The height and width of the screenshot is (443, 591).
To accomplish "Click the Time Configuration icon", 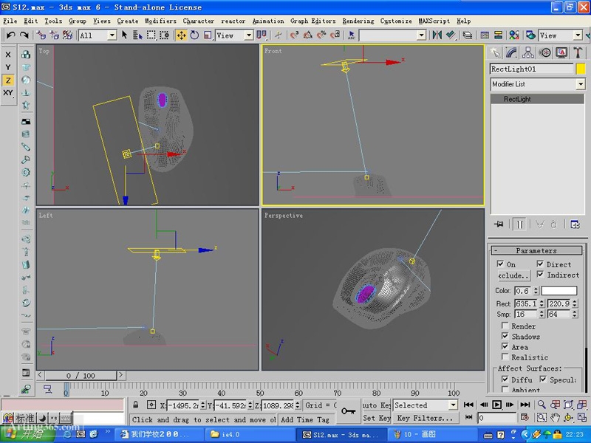I will [525, 417].
